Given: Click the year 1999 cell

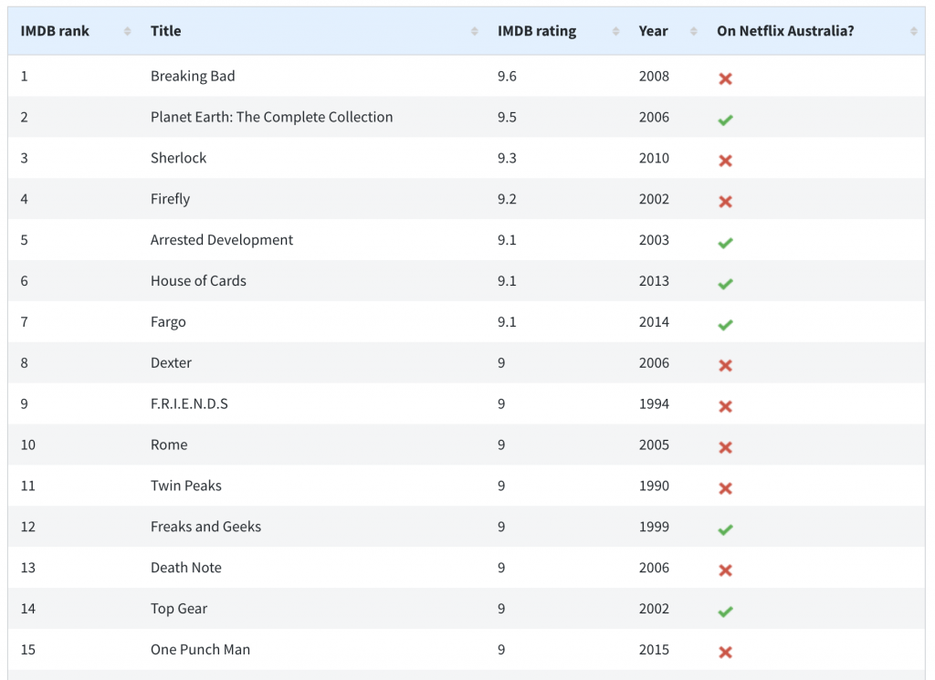Looking at the screenshot, I should click(x=654, y=527).
